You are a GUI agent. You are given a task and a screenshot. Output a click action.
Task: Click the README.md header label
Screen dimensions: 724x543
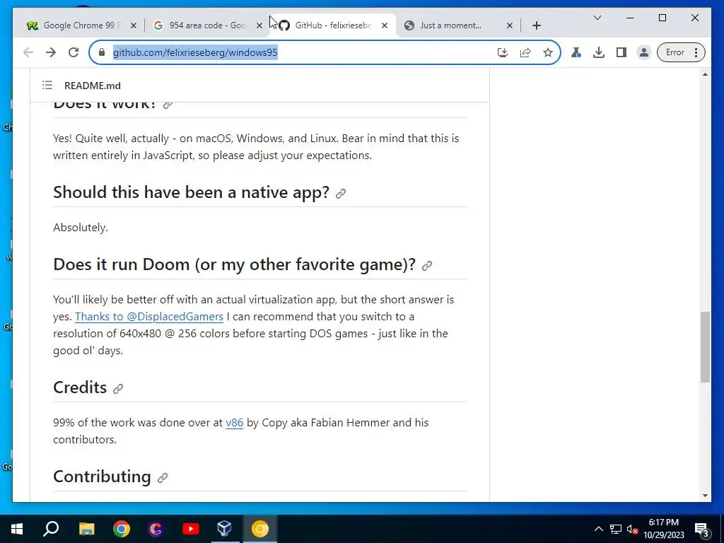93,86
